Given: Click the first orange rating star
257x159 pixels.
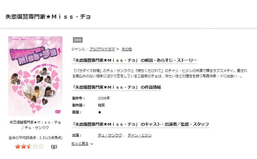Looking at the screenshot, I should point(17,146).
